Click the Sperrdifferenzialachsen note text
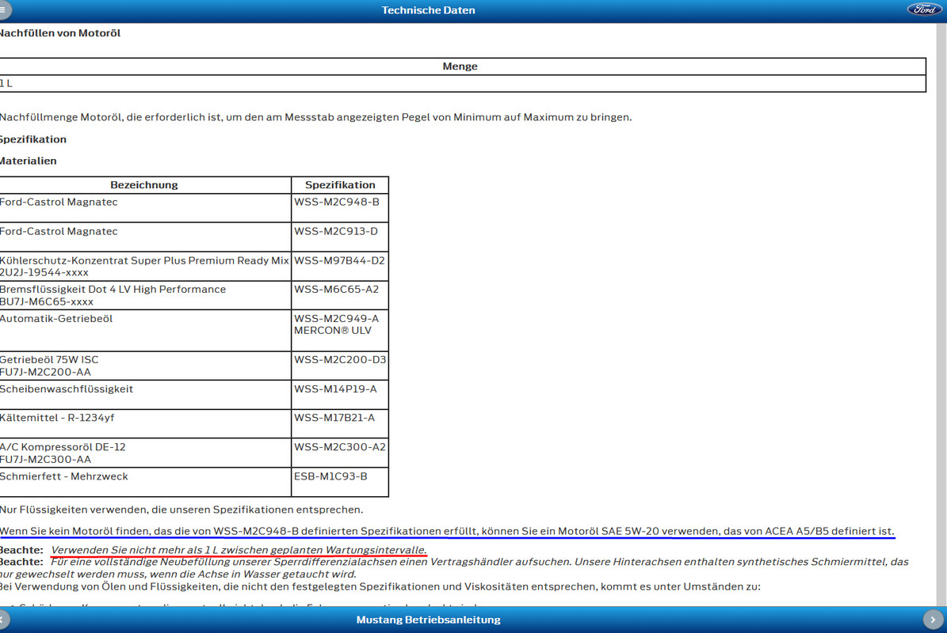The image size is (947, 633). (x=454, y=568)
